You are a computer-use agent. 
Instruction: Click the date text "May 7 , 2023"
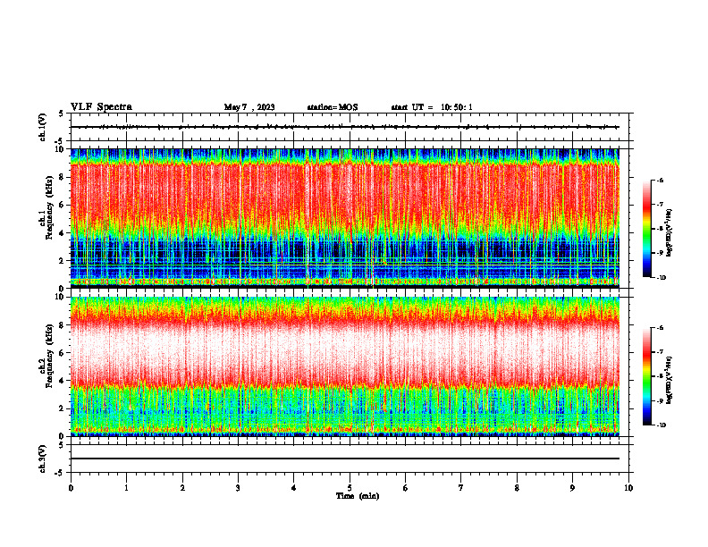click(249, 107)
